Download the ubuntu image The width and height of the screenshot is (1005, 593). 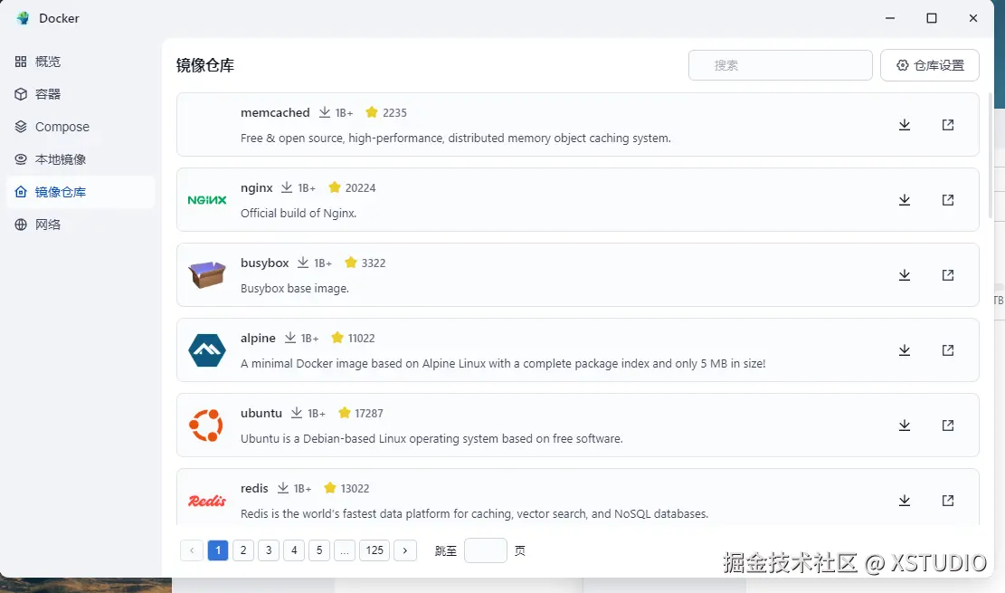tap(905, 425)
